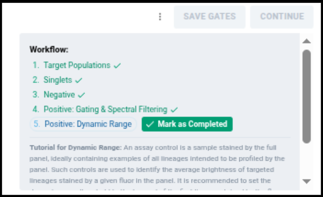Choose the Positive: Dynamic Range step

88,124
